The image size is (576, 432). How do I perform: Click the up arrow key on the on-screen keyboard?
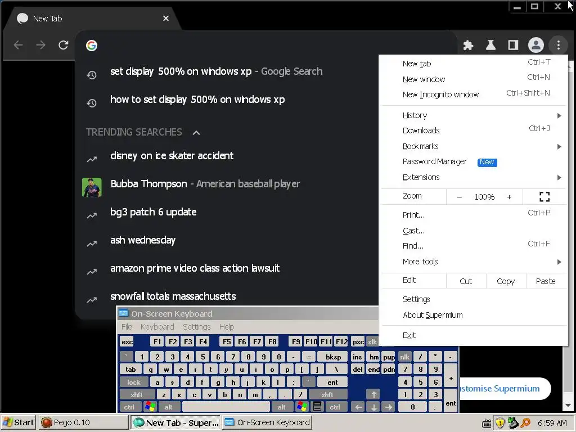pos(373,394)
